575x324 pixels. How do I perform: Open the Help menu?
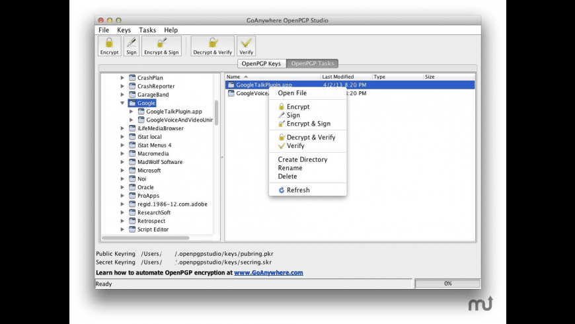click(x=171, y=30)
